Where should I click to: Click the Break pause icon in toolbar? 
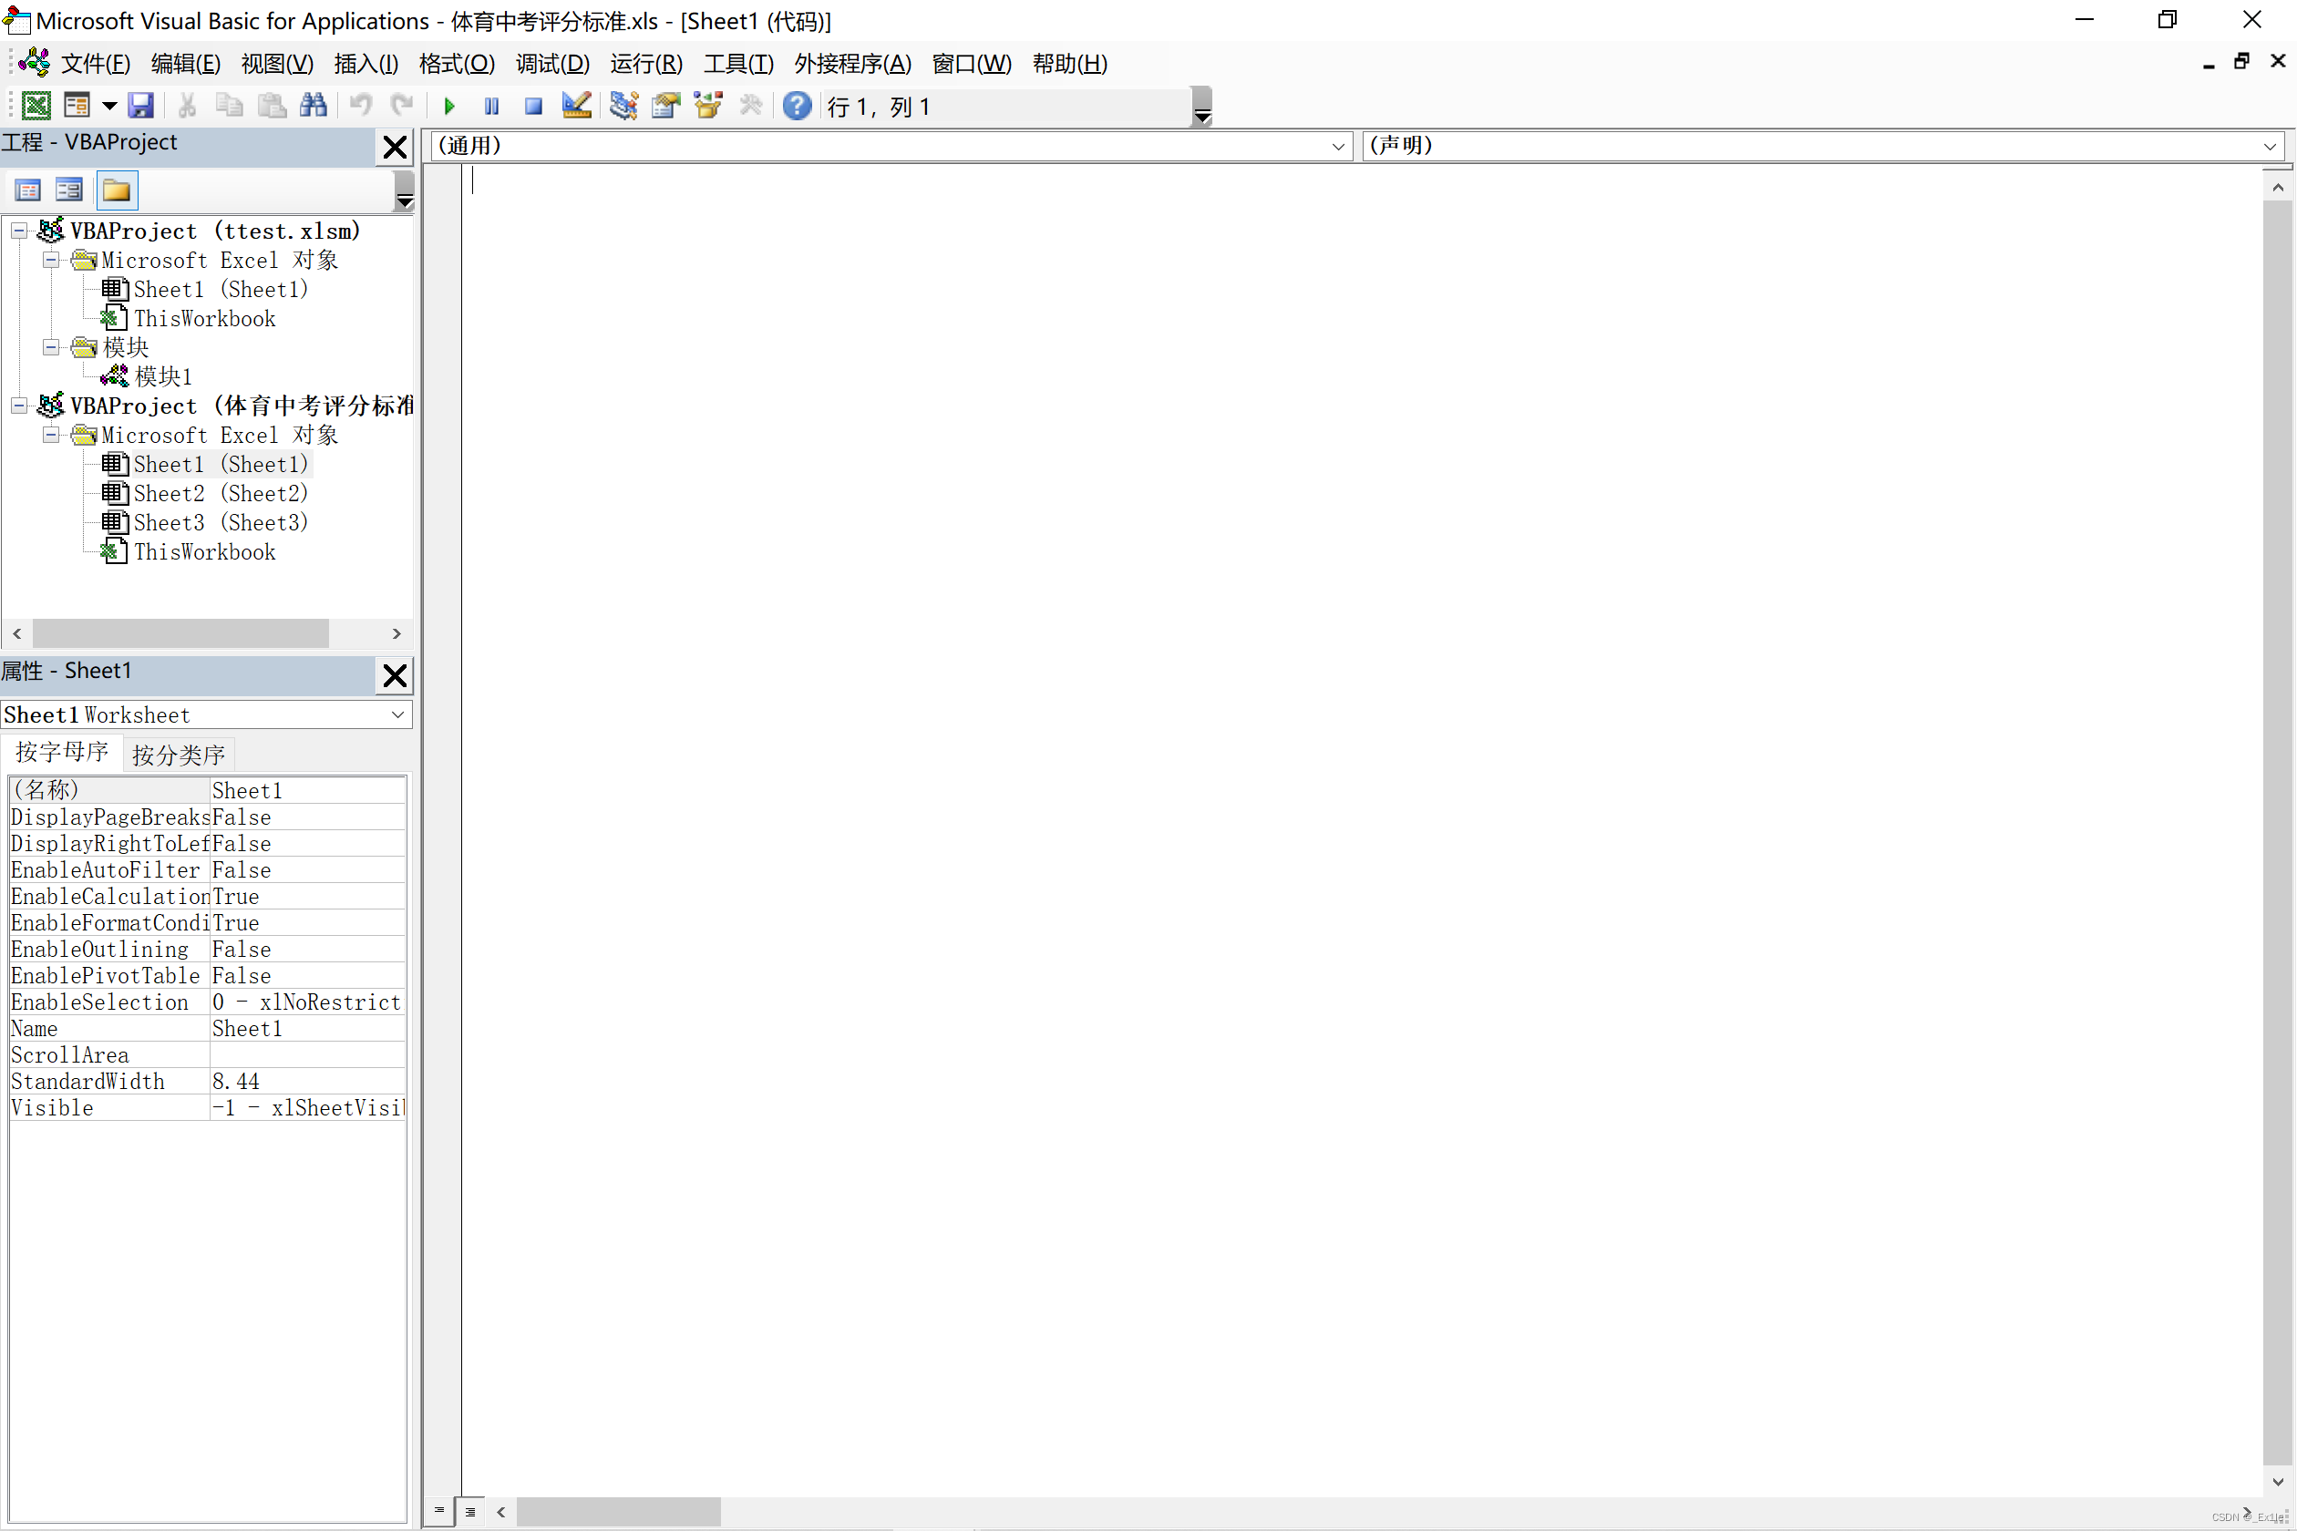coord(491,107)
